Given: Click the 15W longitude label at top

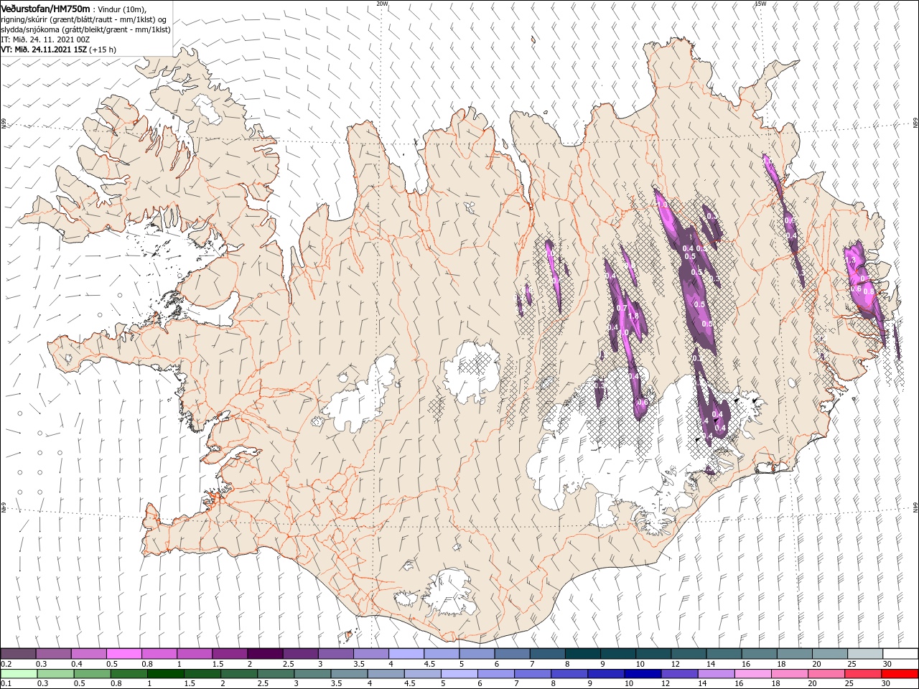Looking at the screenshot, I should (760, 4).
